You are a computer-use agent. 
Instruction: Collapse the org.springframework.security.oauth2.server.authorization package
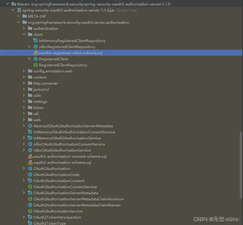[x=19, y=22]
